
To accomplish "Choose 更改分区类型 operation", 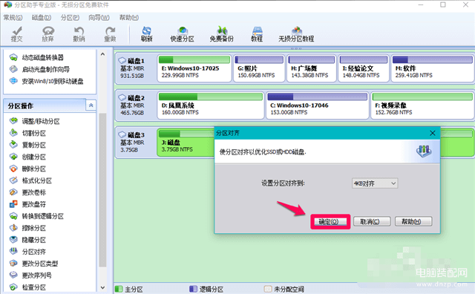I will point(33,264).
